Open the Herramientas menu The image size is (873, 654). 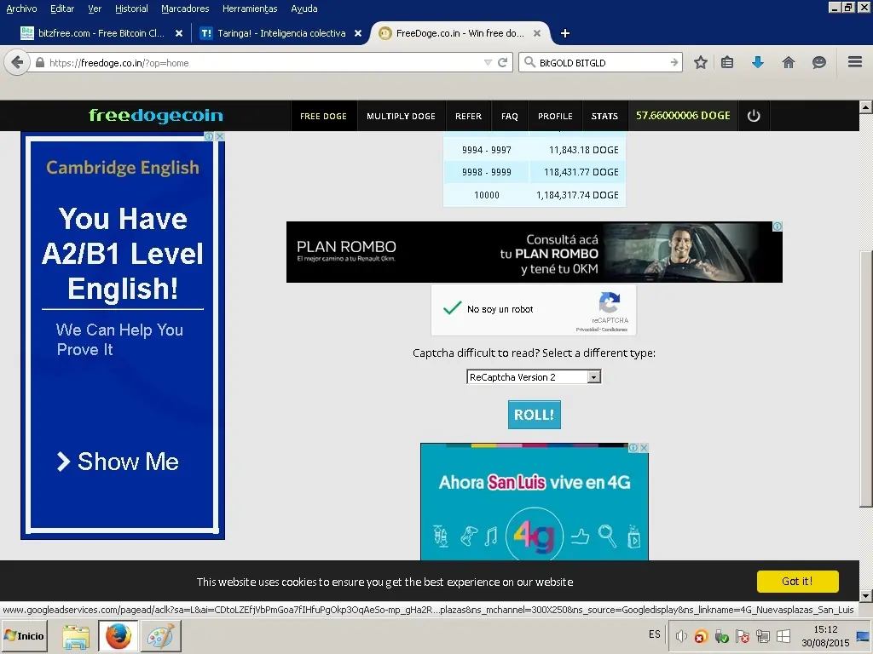click(x=250, y=9)
